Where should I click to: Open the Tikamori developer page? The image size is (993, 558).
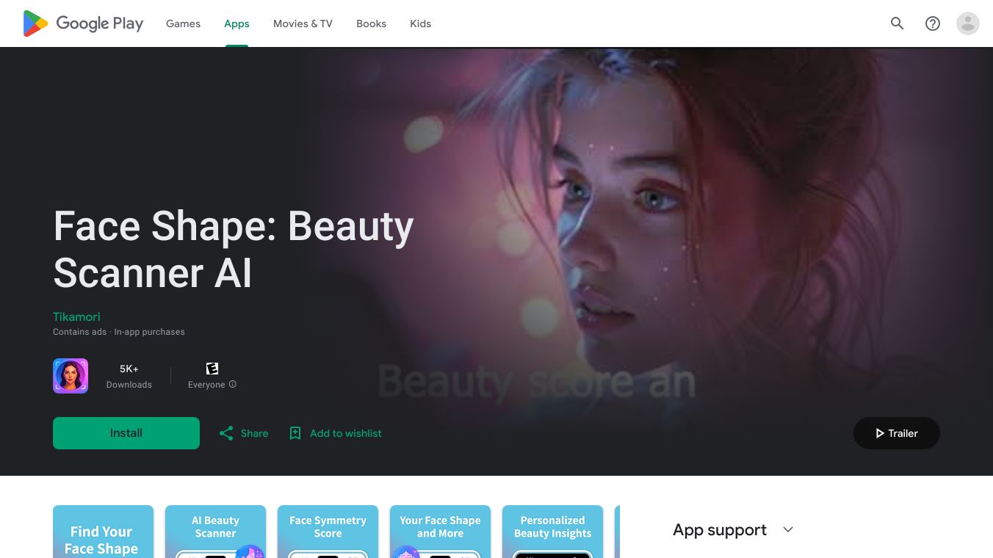point(76,316)
